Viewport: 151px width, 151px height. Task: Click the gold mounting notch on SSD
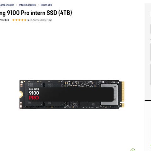pyautogui.click(x=21, y=94)
